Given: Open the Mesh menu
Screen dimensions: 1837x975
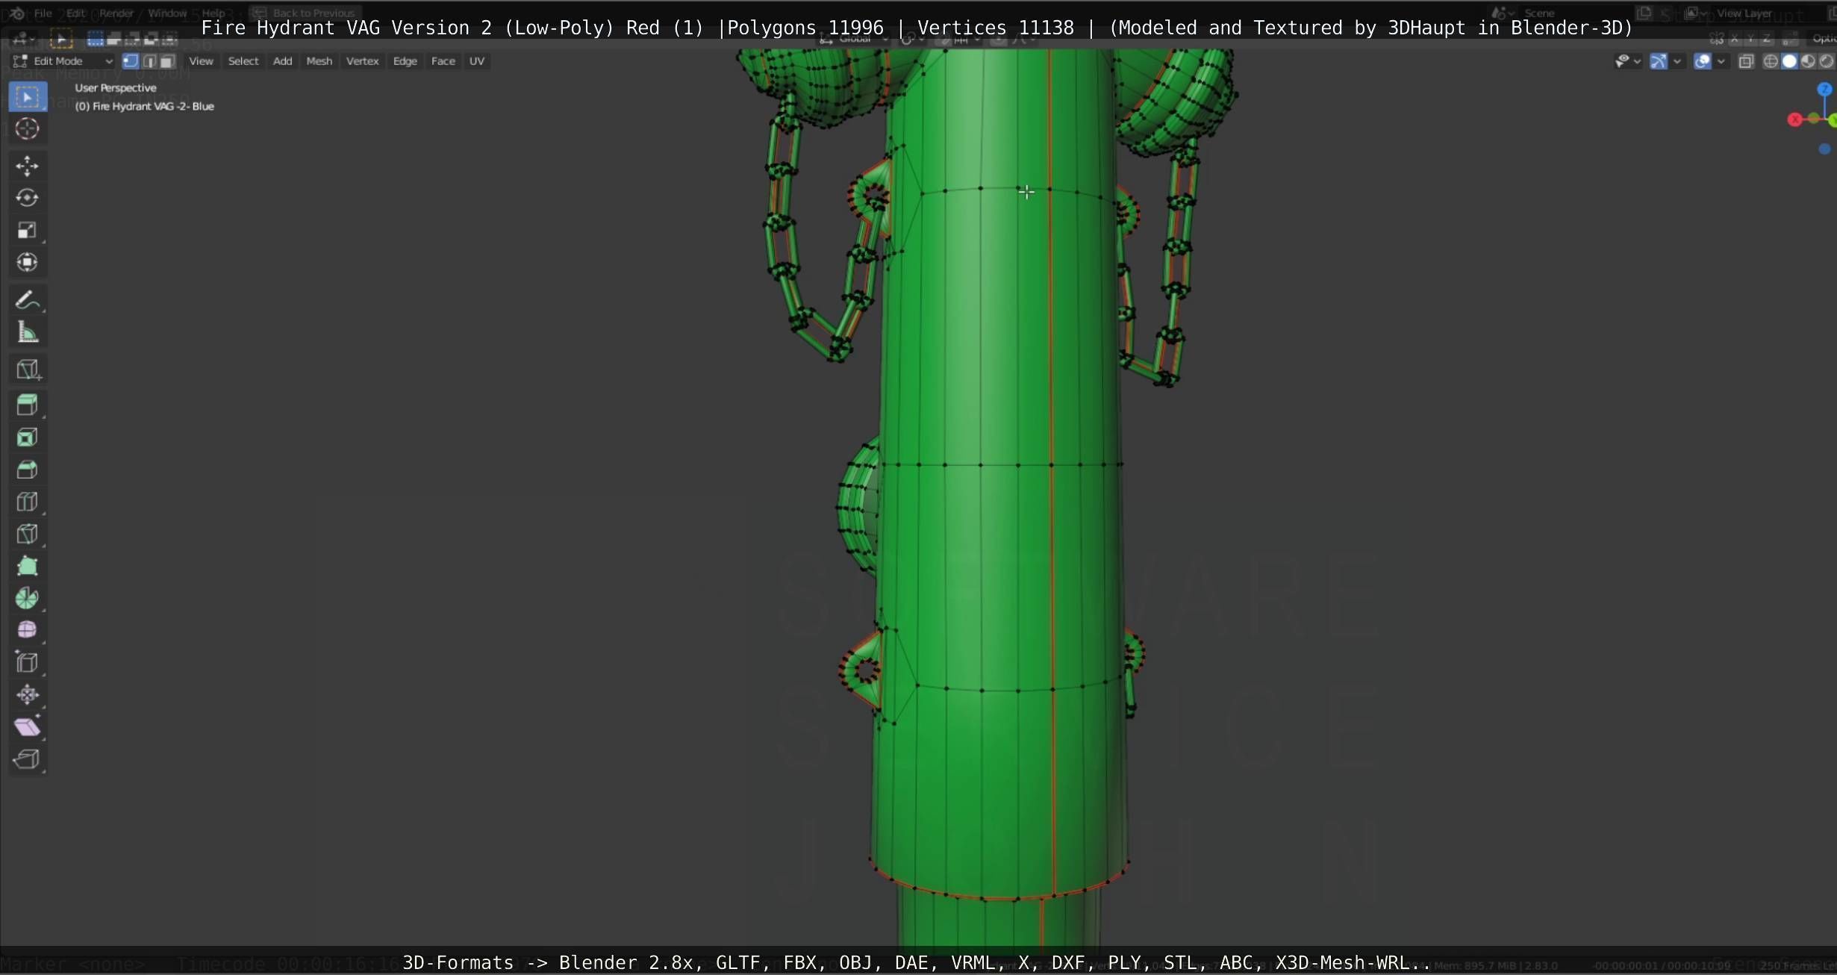Looking at the screenshot, I should pyautogui.click(x=319, y=61).
